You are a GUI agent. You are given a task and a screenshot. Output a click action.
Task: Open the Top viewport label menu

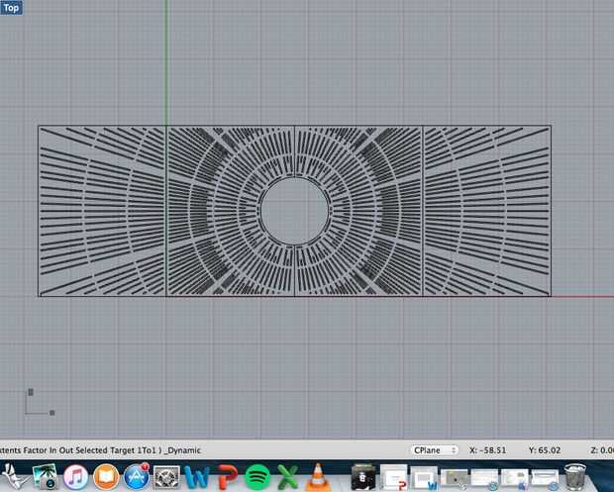pyautogui.click(x=11, y=8)
